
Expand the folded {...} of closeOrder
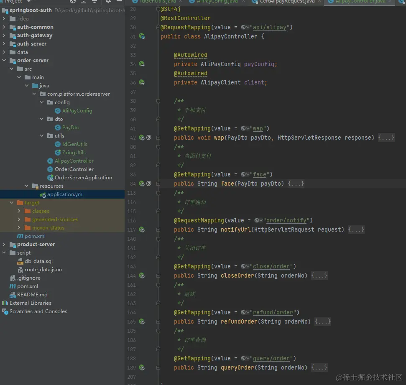(319, 275)
